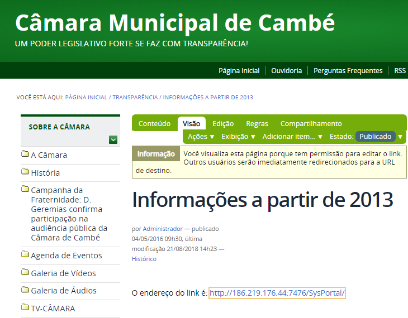
Task: Click the folder icon next to História
Action: pos(25,172)
